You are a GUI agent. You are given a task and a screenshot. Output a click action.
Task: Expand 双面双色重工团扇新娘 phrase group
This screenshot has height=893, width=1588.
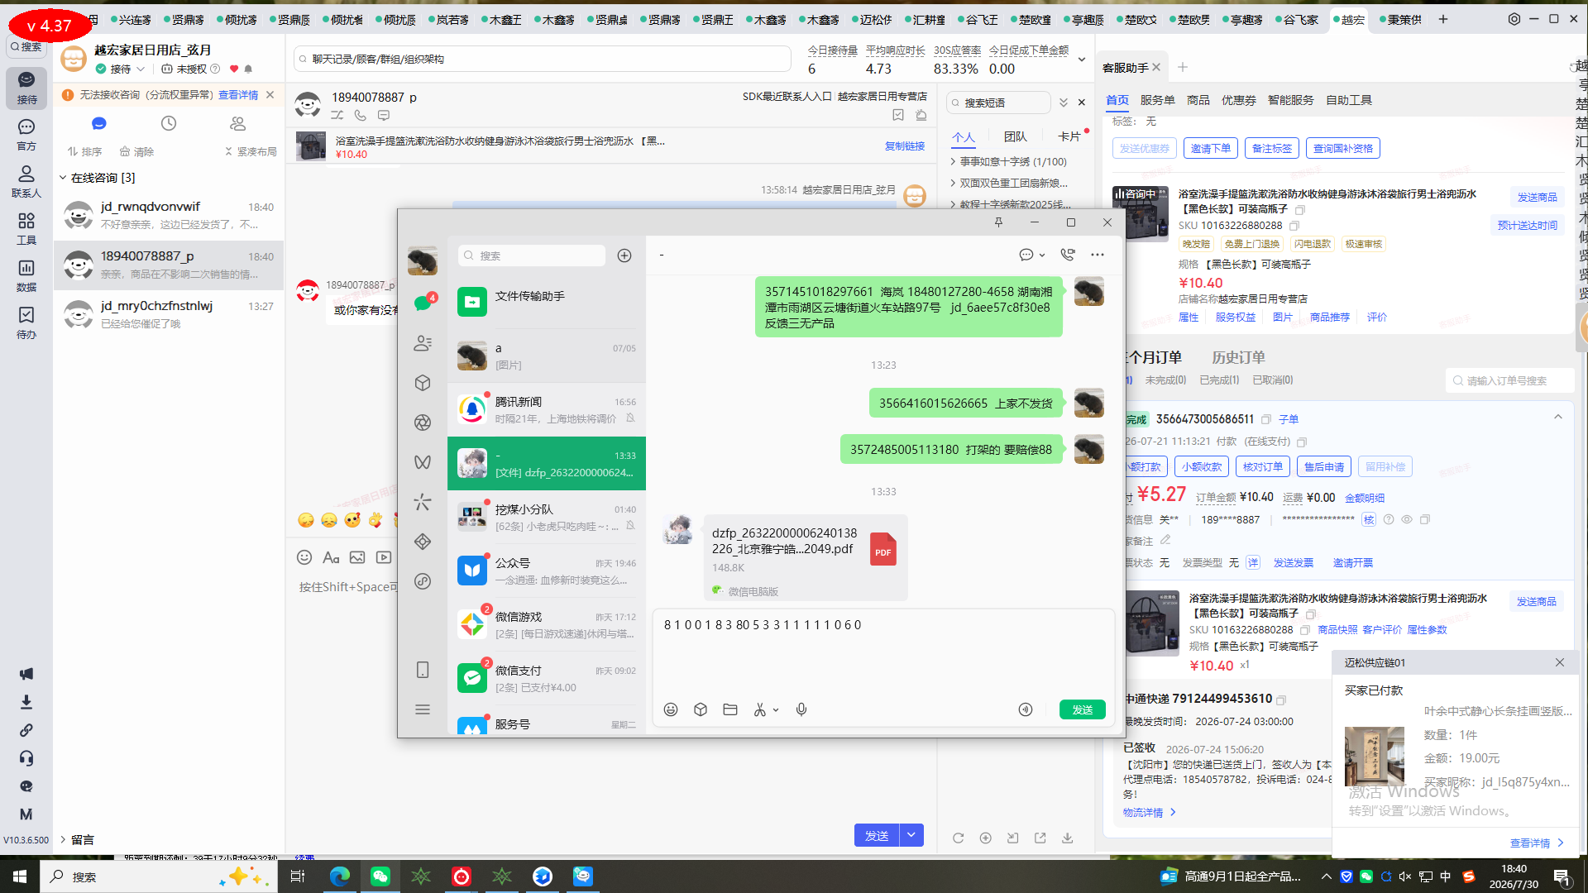[1008, 183]
